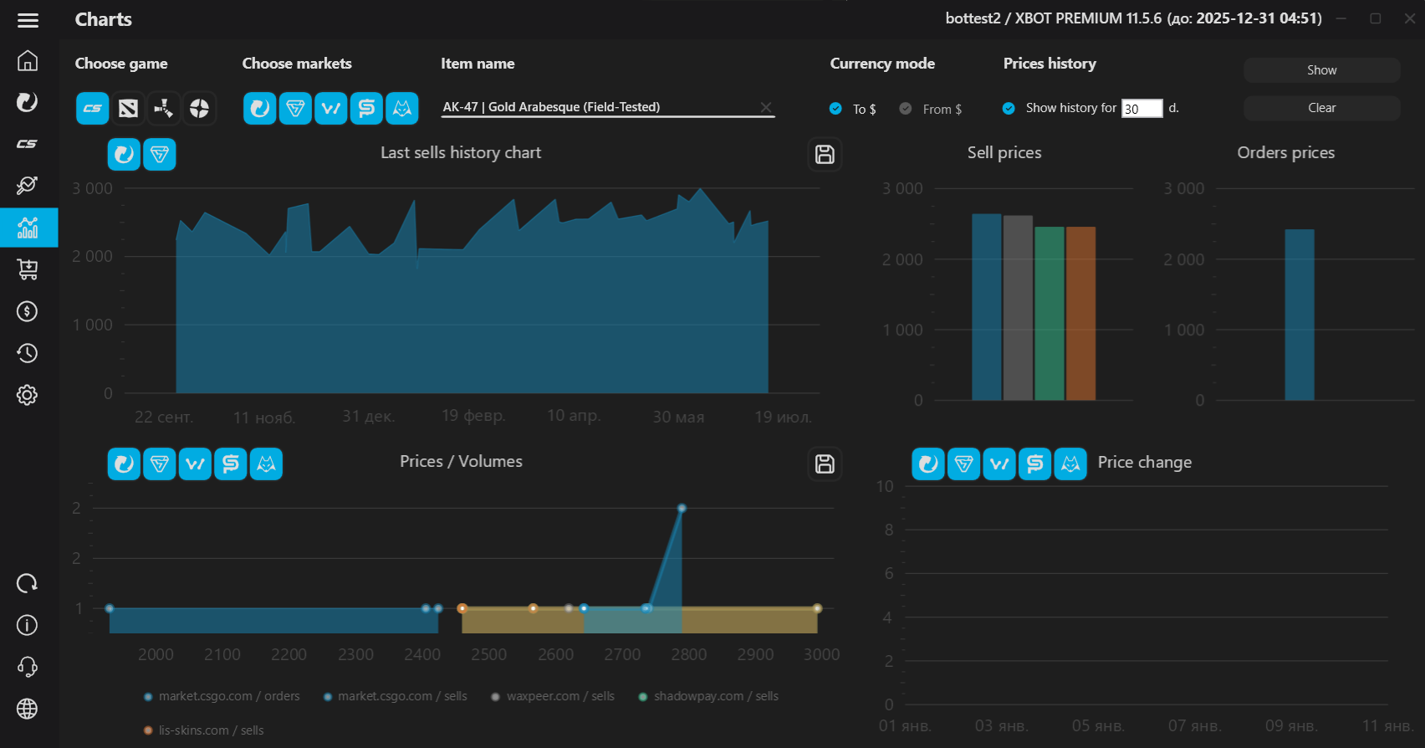Toggle the Waxpeer market under Choose markets
Screen dimensions: 1425x748
pyautogui.click(x=331, y=108)
